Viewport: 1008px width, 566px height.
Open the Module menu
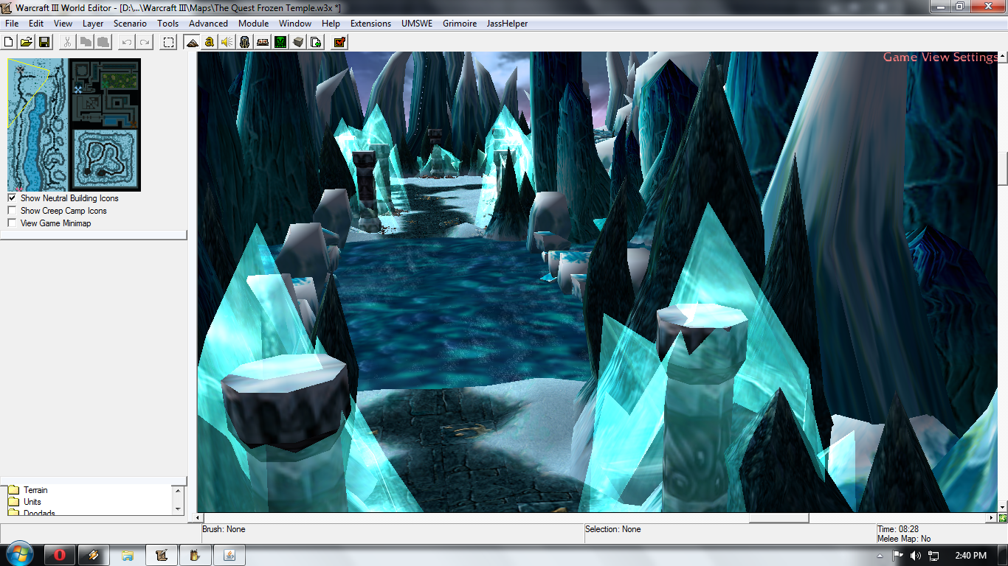pos(254,24)
